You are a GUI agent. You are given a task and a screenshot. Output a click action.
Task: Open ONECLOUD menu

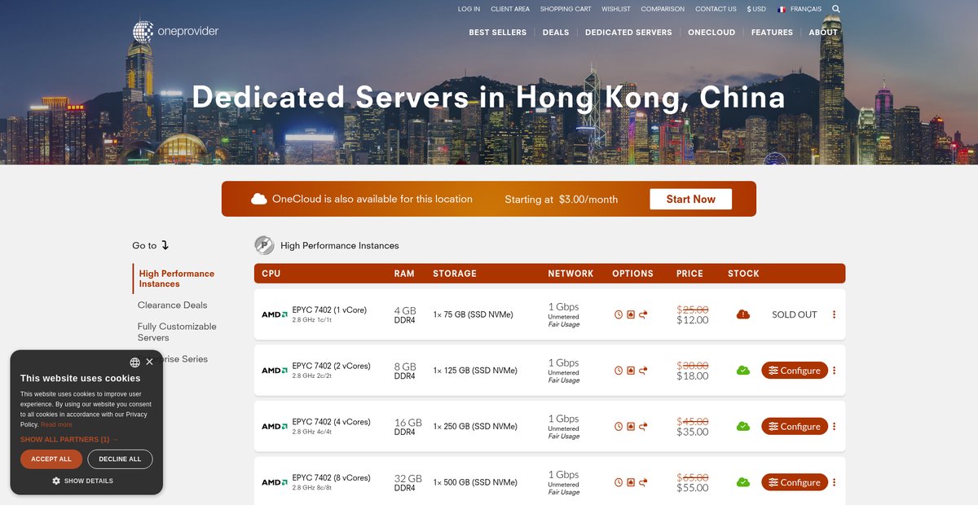711,33
